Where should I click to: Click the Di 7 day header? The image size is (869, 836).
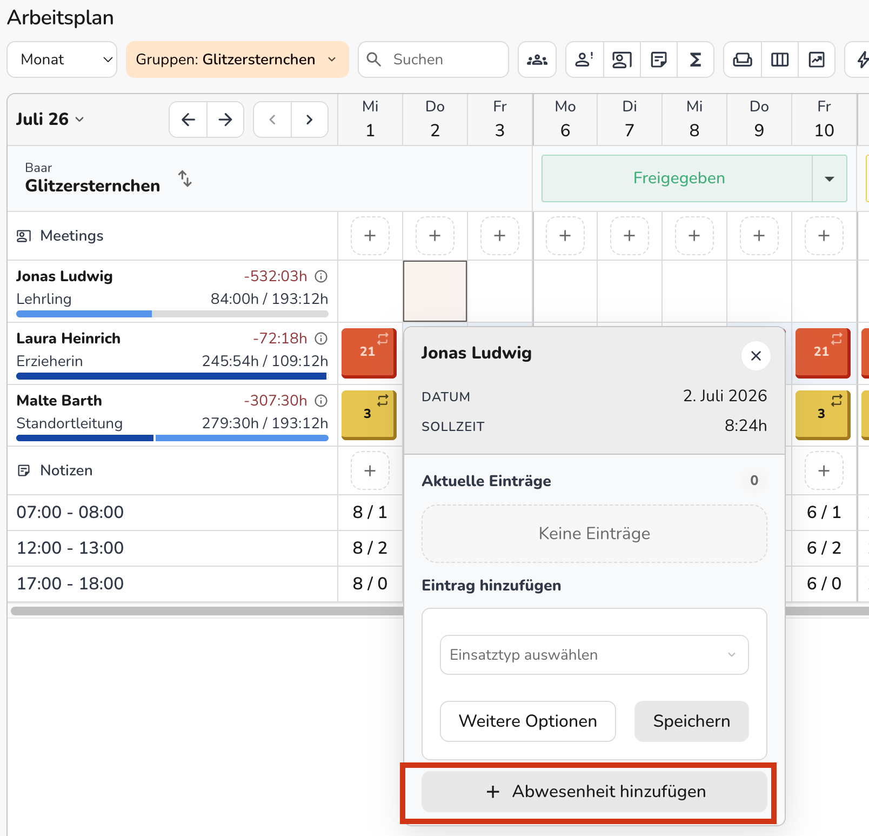630,119
